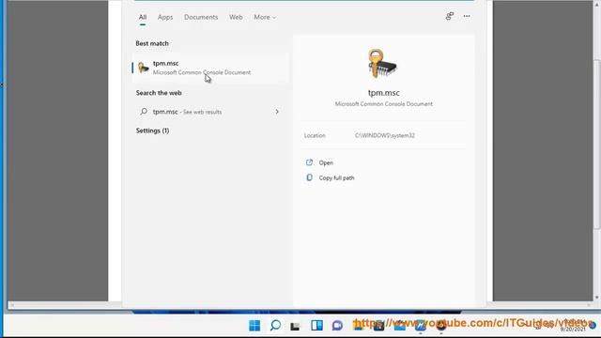
Task: Click the Open action's arrow icon
Action: [x=309, y=162]
